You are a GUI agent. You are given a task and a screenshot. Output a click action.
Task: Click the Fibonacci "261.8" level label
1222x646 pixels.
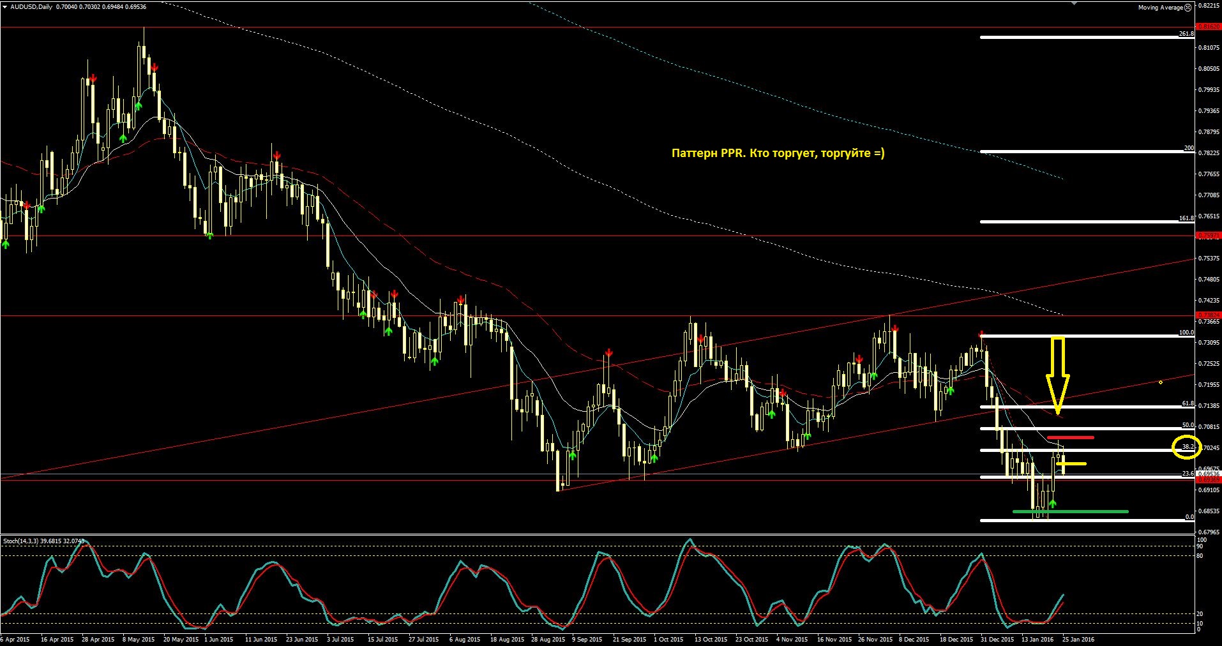1186,33
